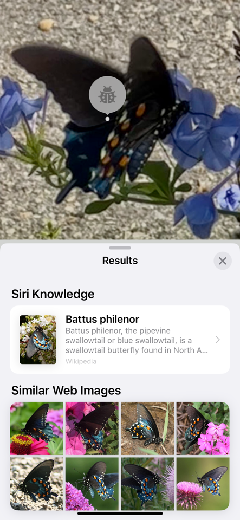Open the Battus philenor Siri Knowledge card

tap(120, 340)
